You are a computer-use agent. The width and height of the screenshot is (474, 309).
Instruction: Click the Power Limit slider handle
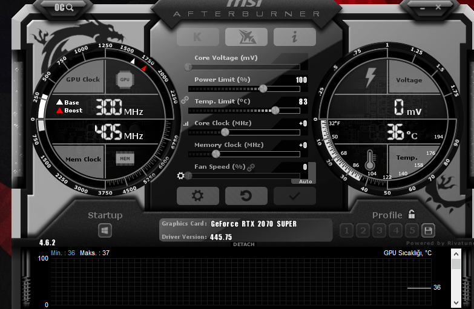coord(263,88)
